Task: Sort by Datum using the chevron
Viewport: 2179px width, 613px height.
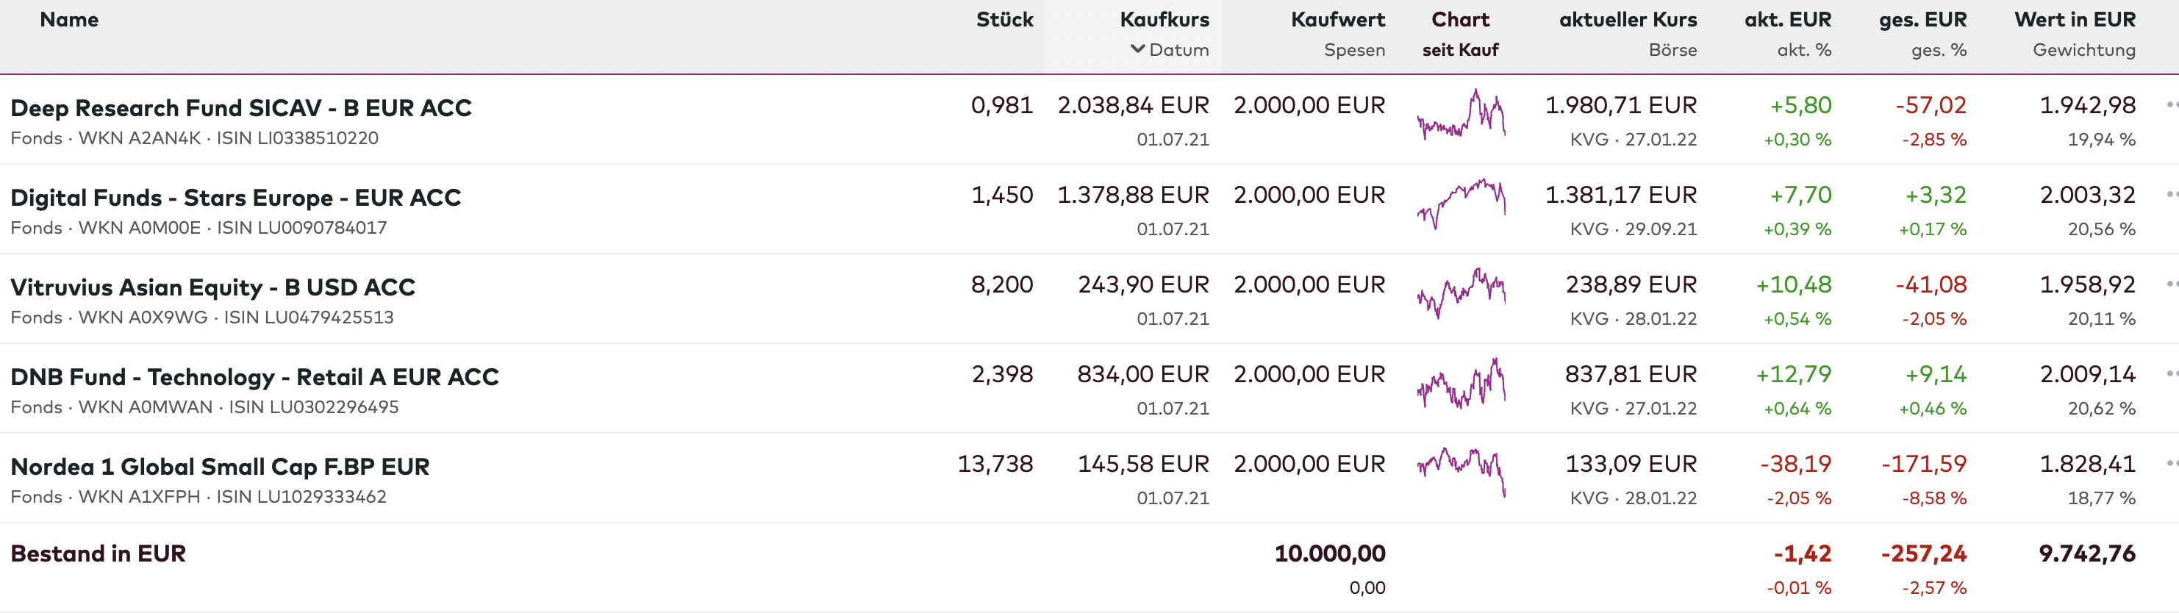Action: point(1138,50)
